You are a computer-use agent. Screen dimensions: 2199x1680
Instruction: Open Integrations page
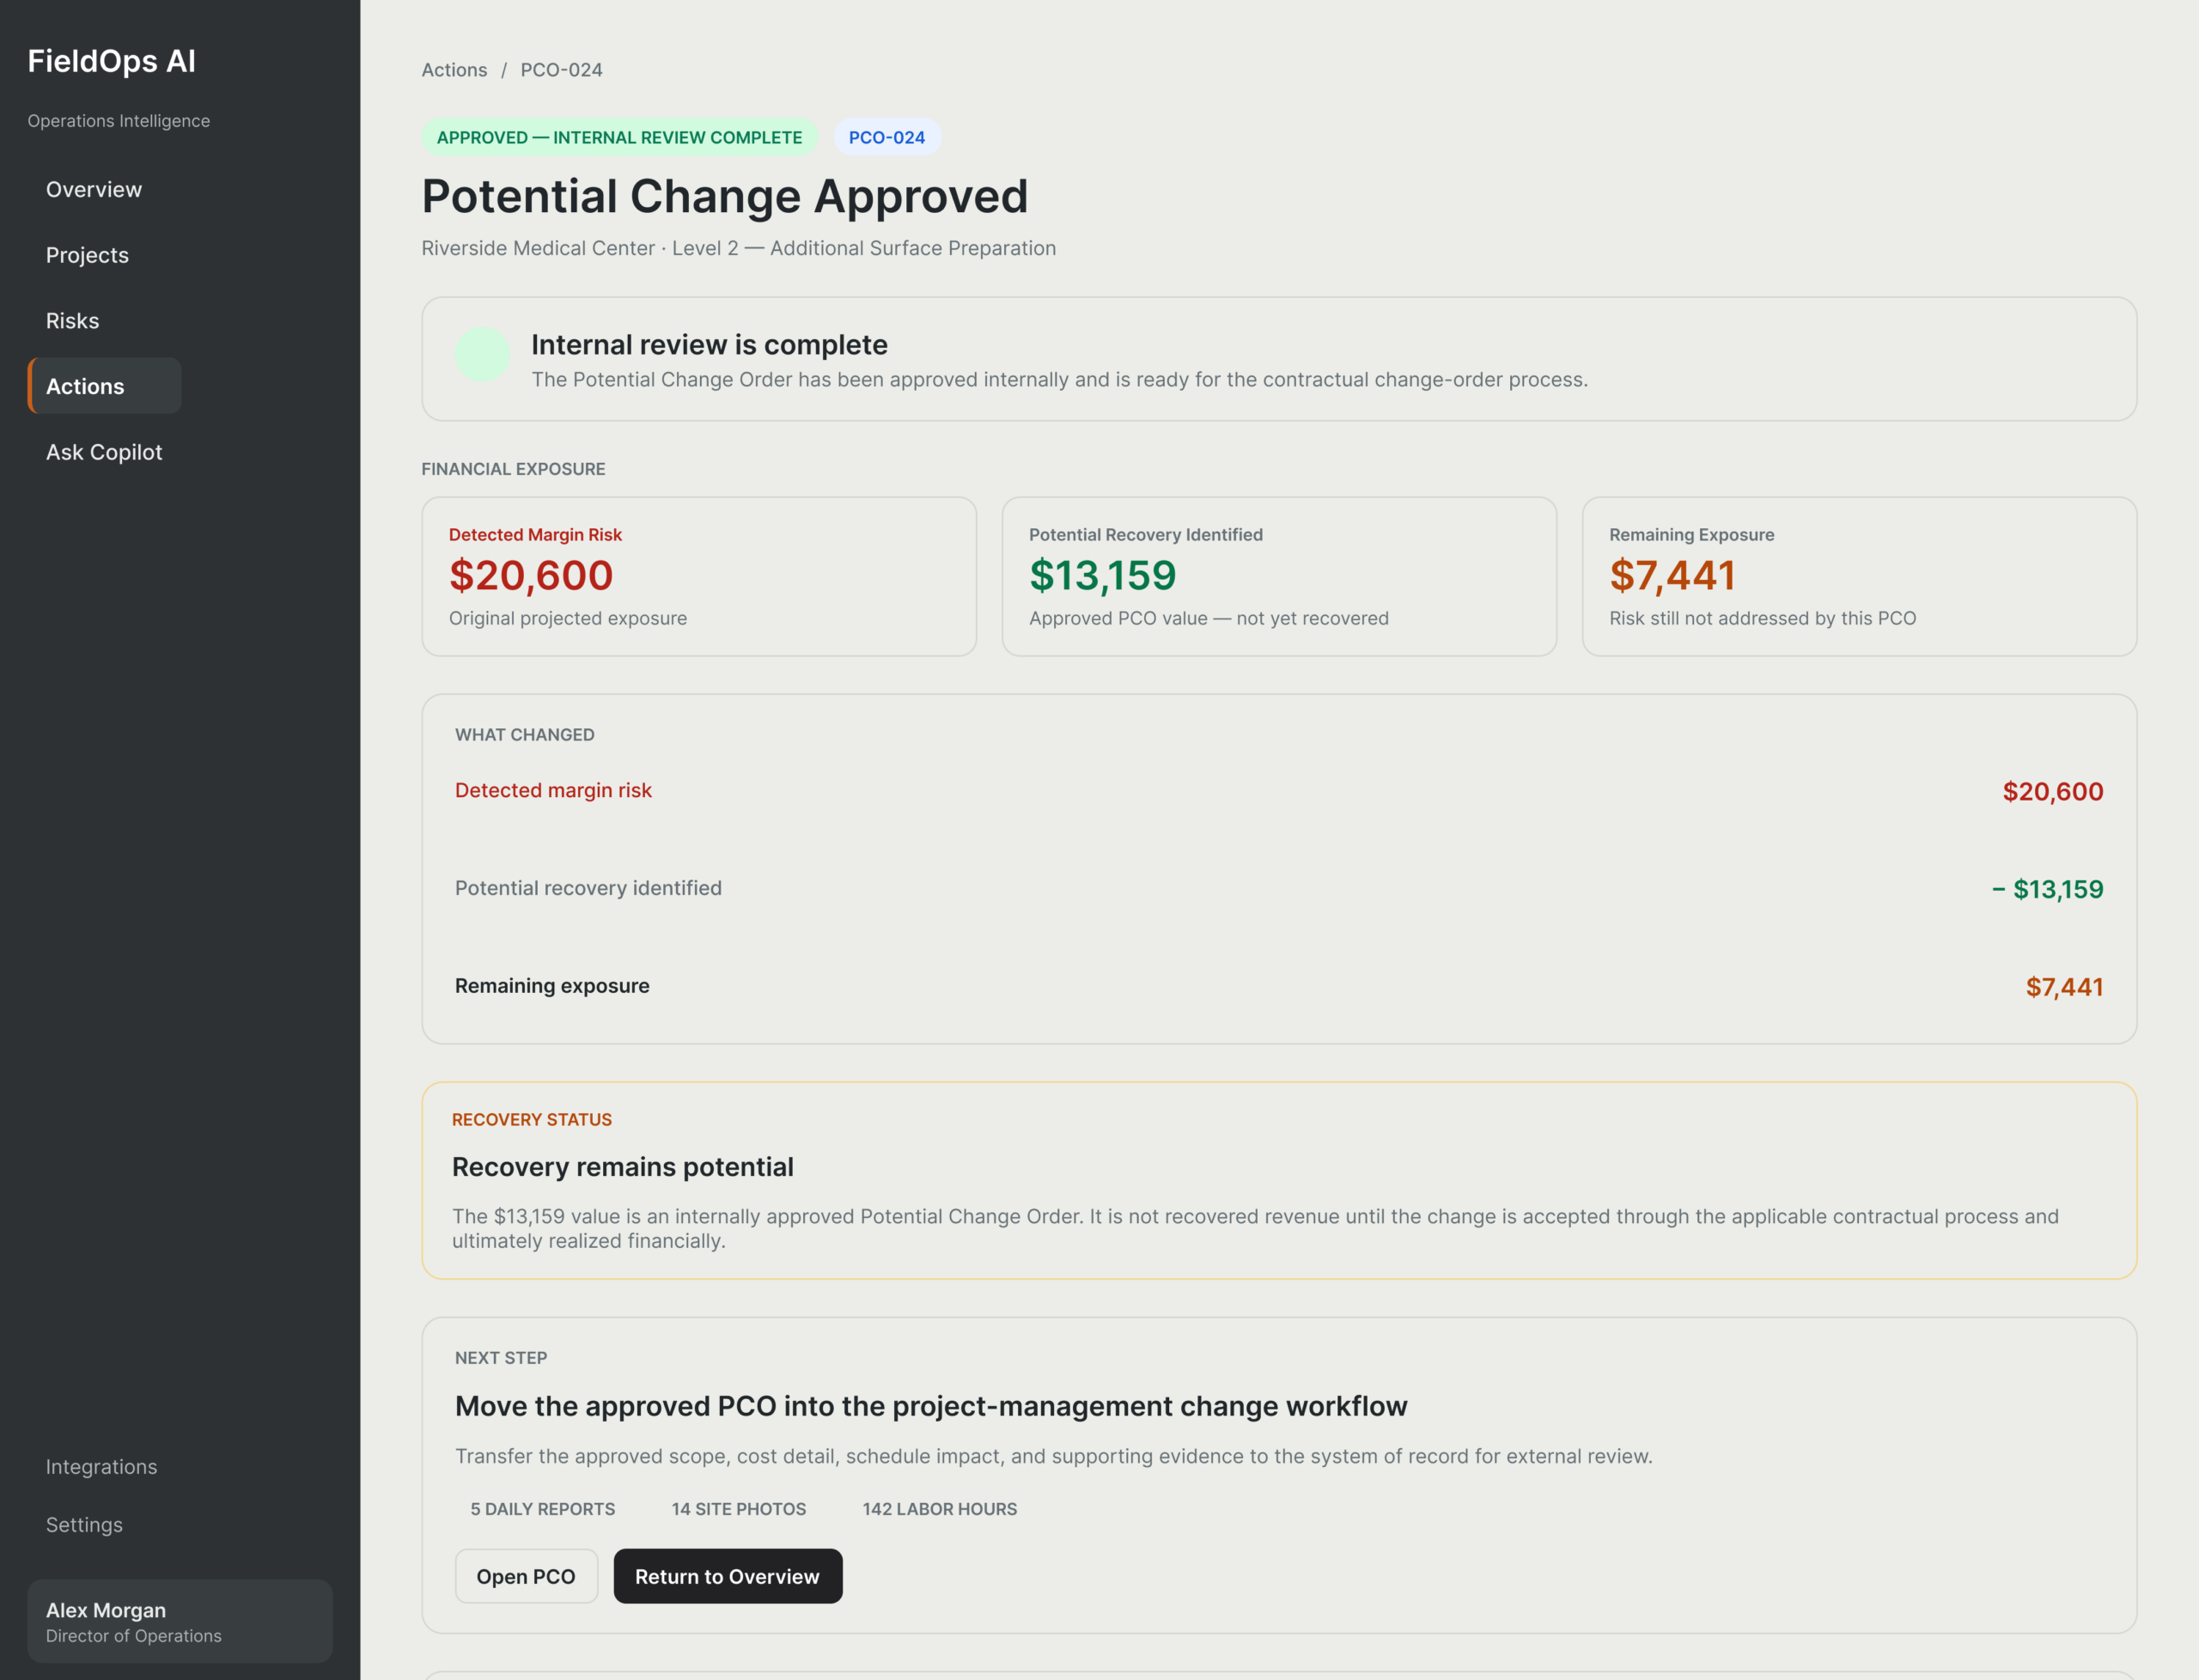coord(101,1467)
